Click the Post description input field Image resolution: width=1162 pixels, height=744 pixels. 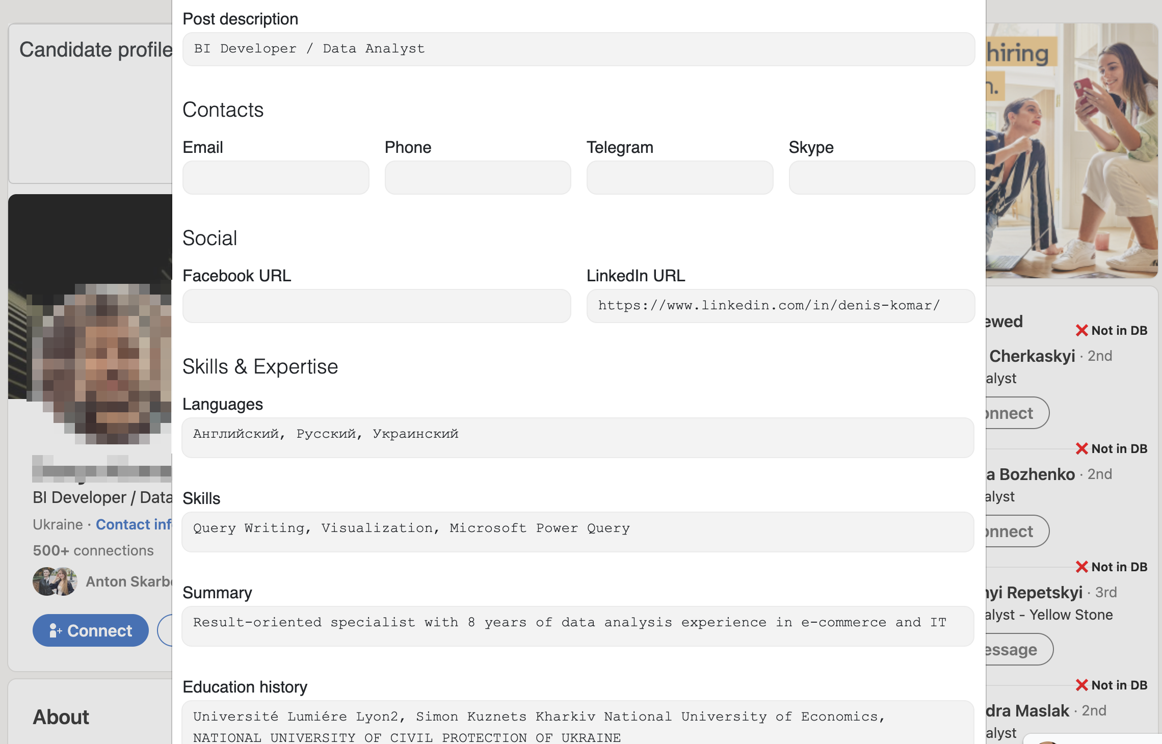tap(578, 49)
